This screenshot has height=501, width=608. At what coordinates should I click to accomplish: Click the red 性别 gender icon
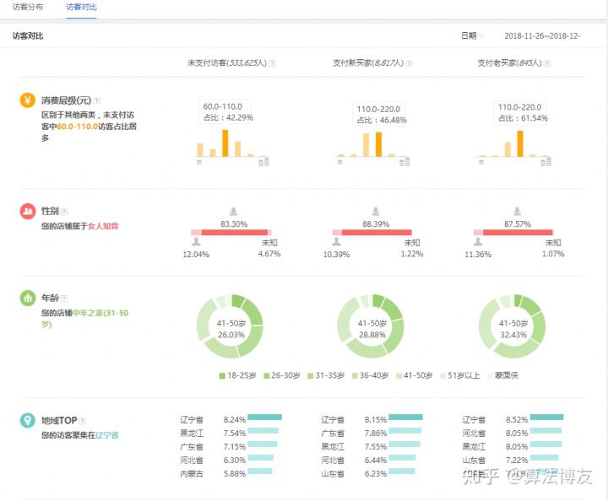(28, 212)
